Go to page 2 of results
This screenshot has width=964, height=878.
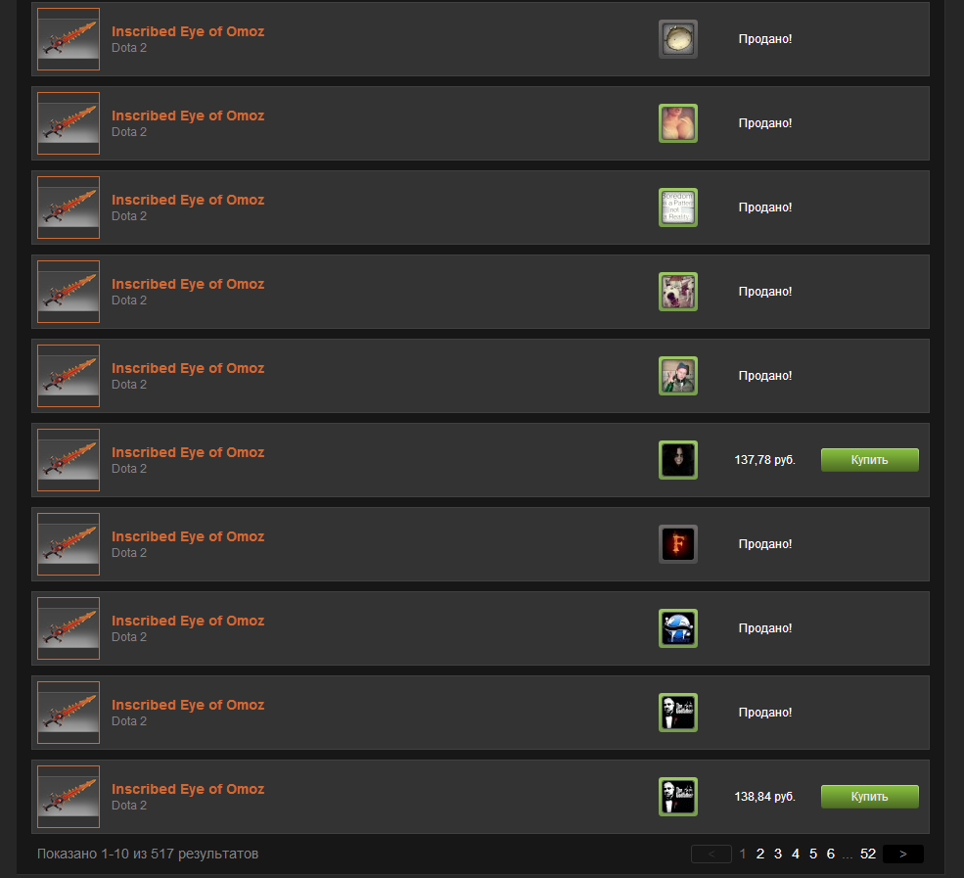click(759, 855)
